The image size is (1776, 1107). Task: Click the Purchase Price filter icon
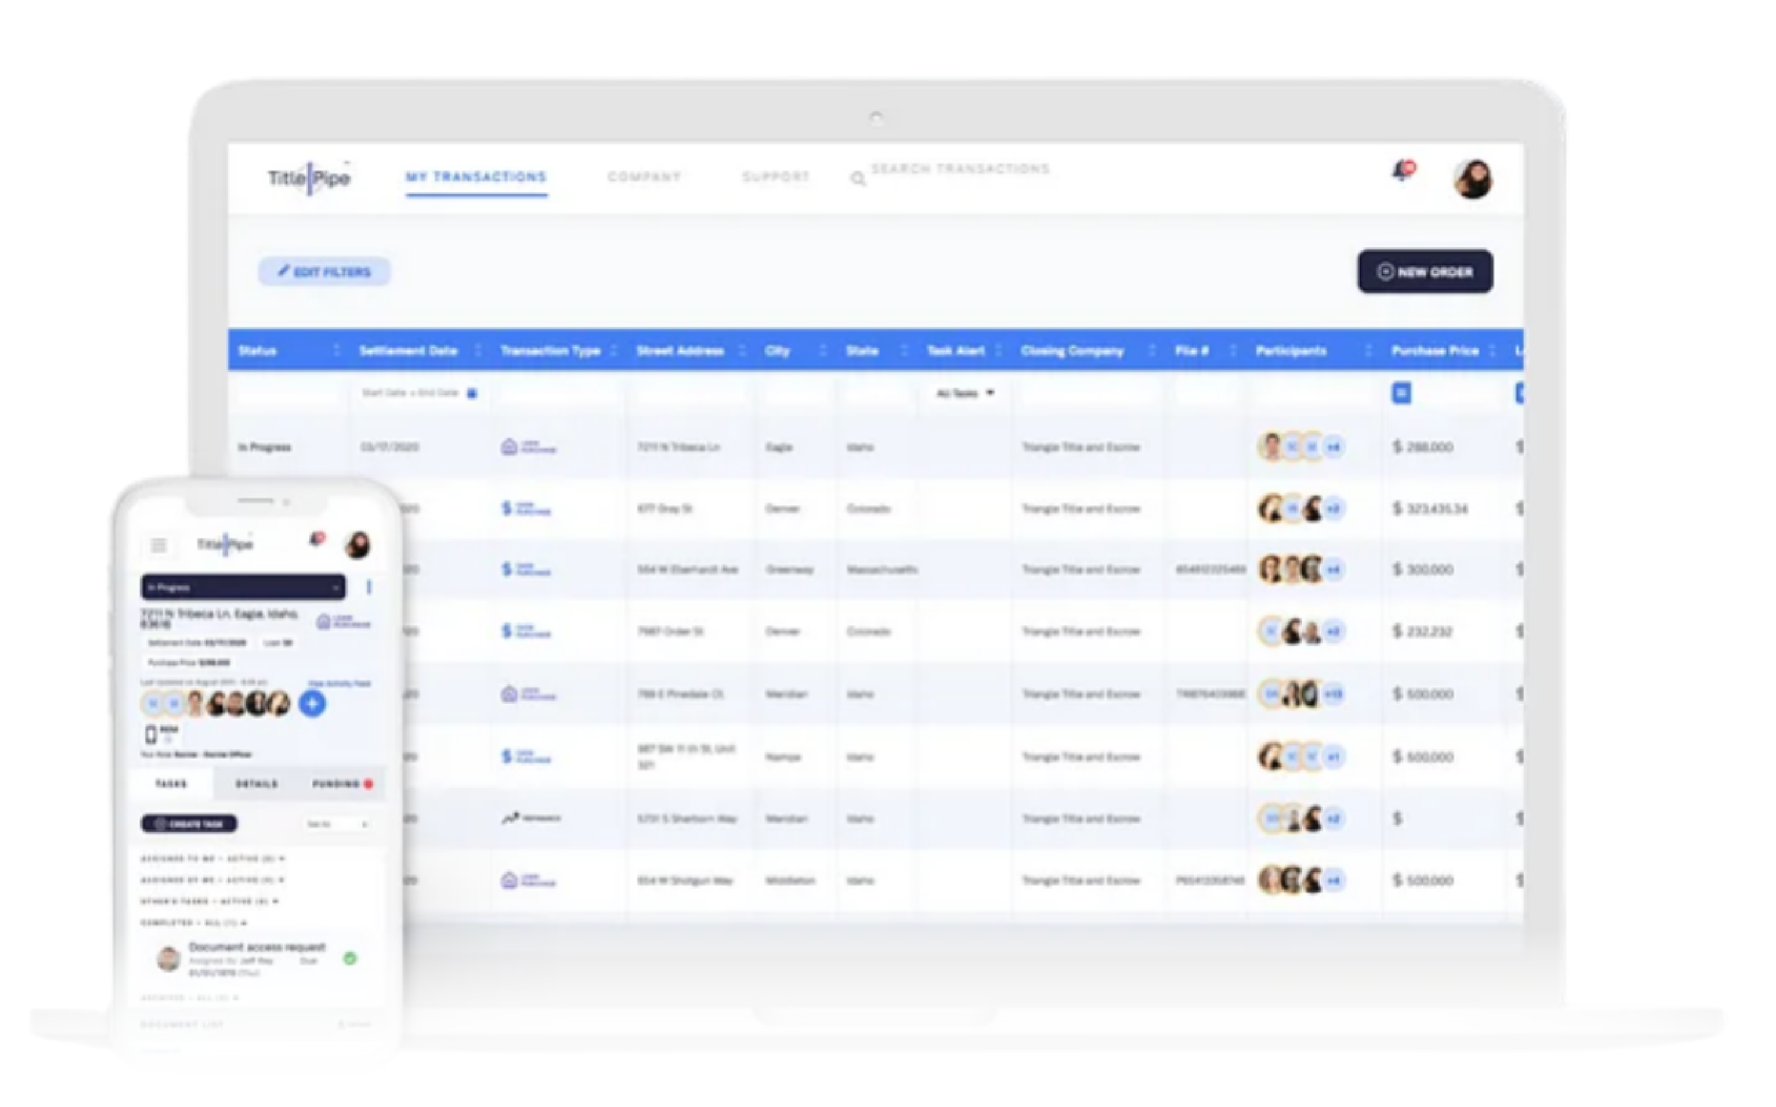click(1401, 393)
